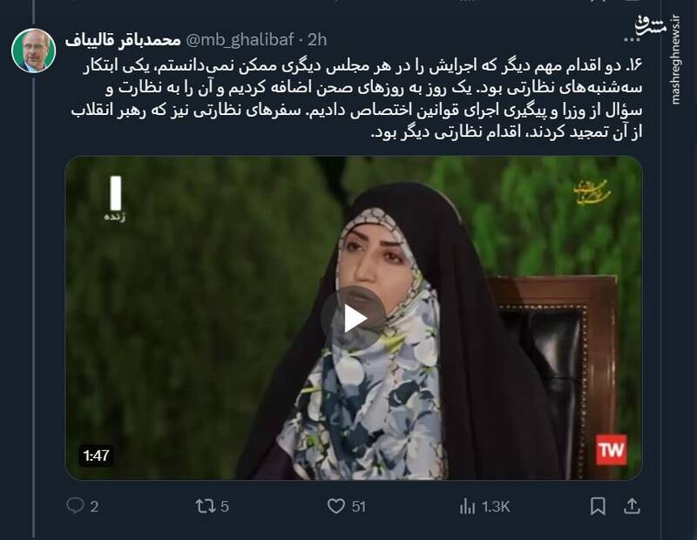697x540 pixels.
Task: Play the embedded video
Action: pos(354,318)
